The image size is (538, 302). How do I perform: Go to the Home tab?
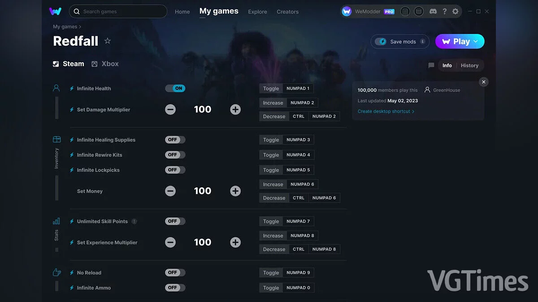click(182, 12)
